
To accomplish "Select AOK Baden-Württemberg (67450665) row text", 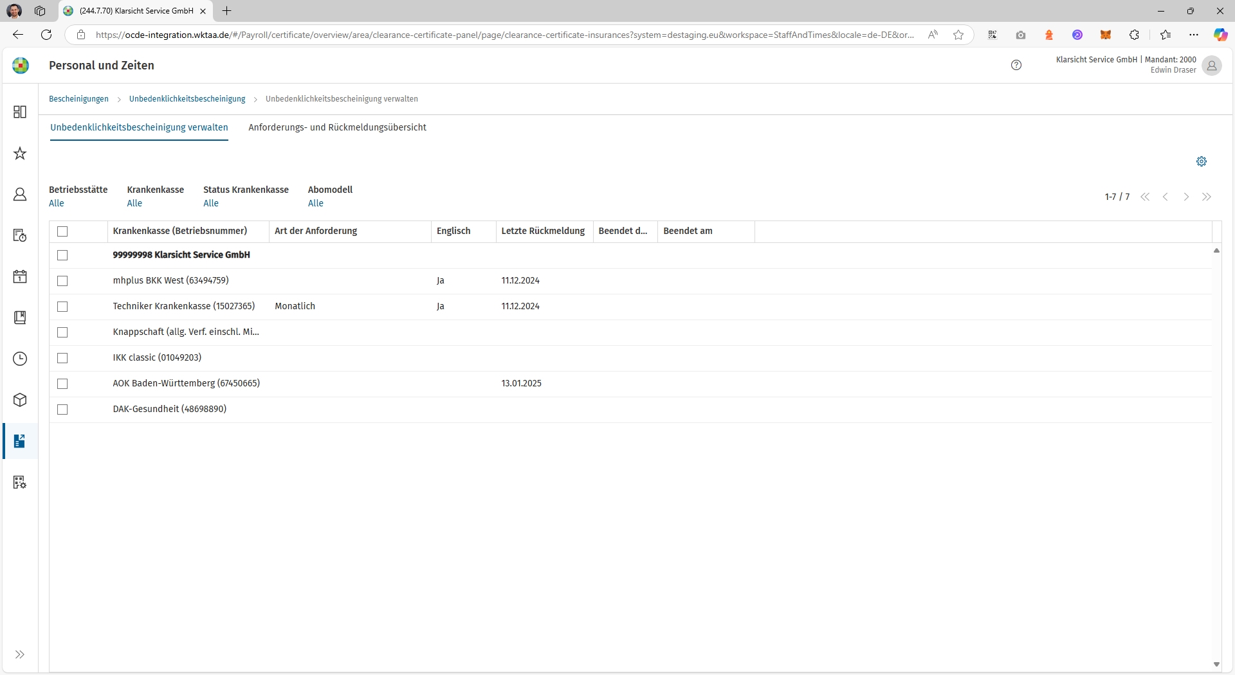I will (187, 383).
